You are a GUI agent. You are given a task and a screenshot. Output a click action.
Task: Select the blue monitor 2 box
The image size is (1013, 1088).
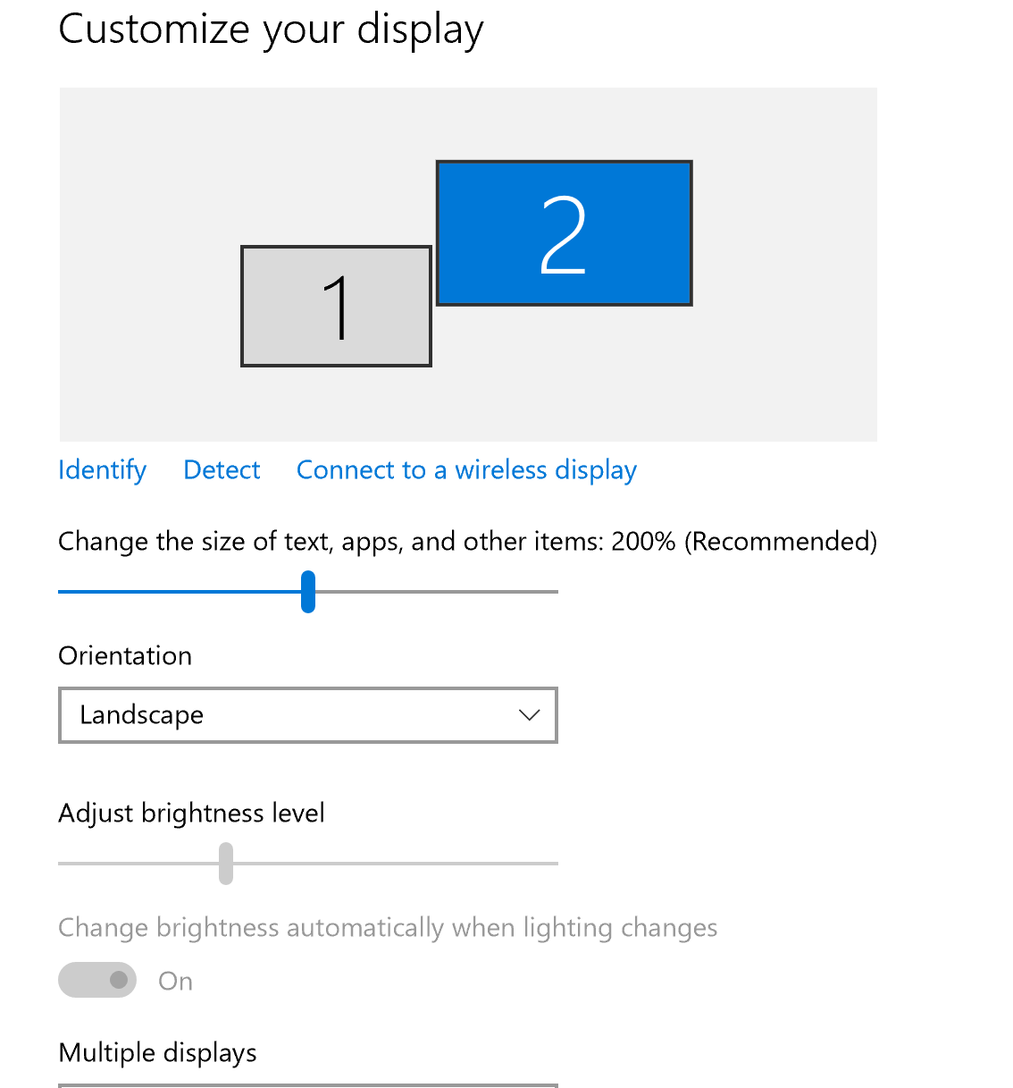(x=564, y=233)
